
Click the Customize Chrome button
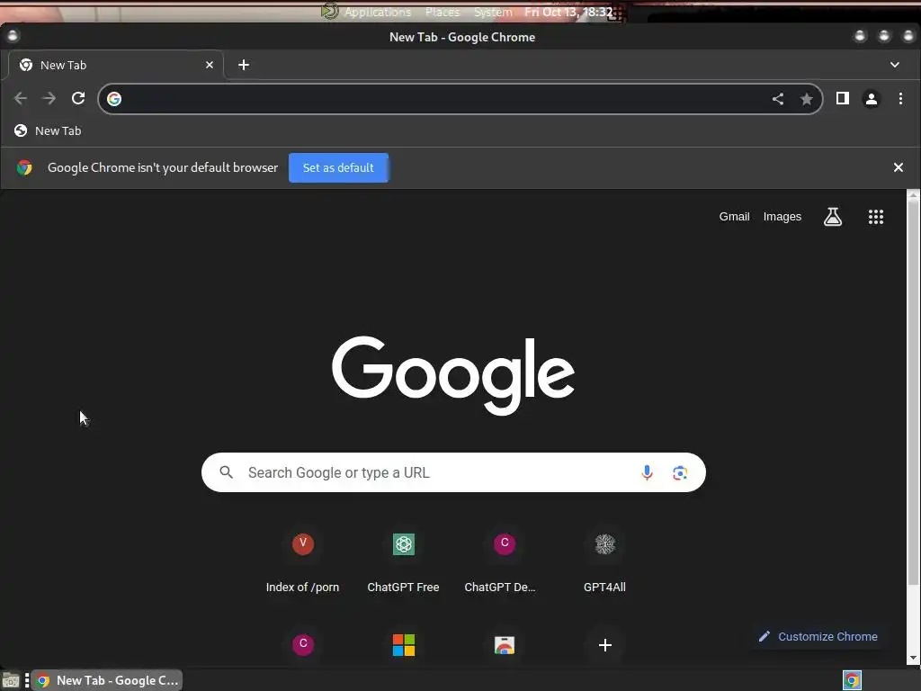[818, 636]
